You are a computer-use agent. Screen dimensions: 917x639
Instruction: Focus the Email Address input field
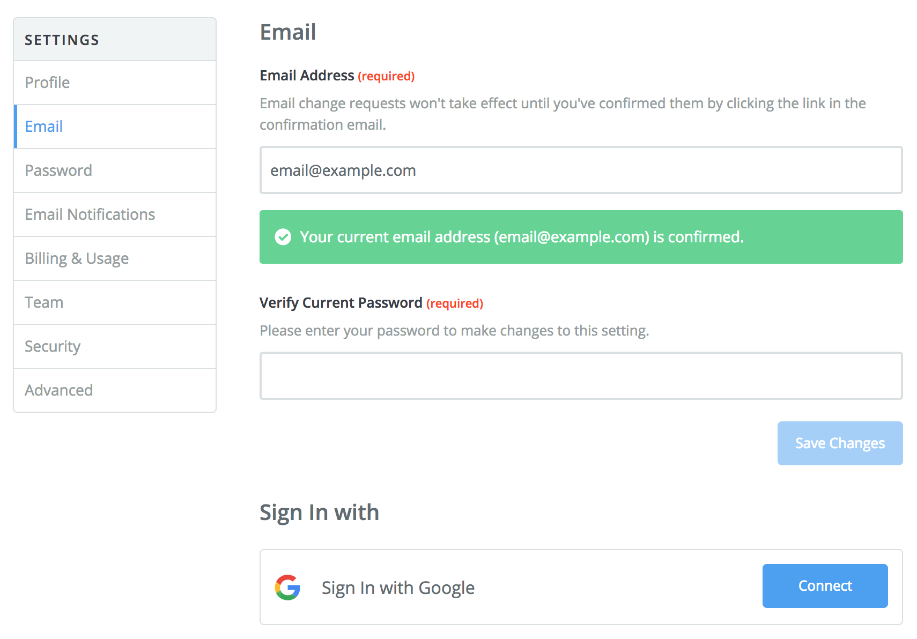tap(581, 170)
